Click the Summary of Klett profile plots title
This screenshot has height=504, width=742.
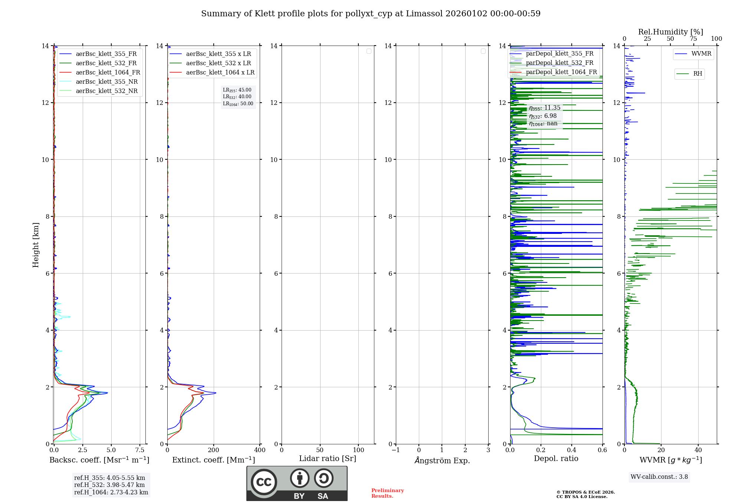pos(371,14)
